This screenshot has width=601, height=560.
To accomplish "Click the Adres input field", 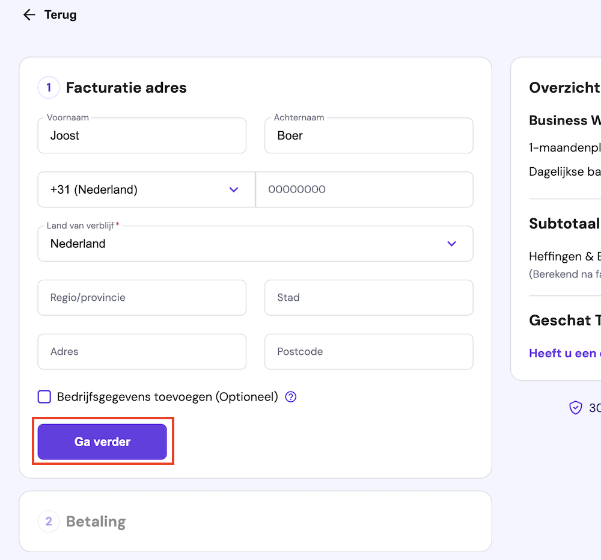I will coord(142,352).
